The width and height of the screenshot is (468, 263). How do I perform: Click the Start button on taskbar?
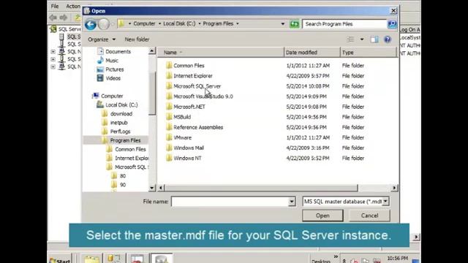(60, 260)
